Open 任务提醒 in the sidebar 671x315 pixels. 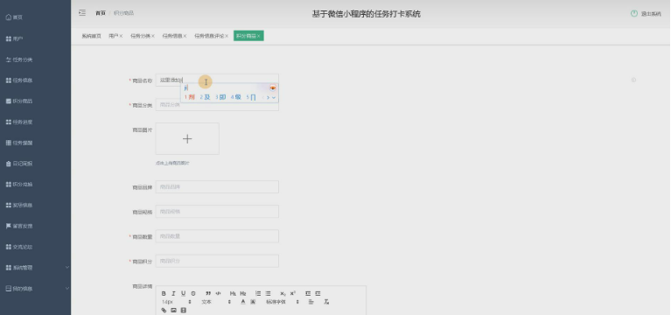(36, 143)
